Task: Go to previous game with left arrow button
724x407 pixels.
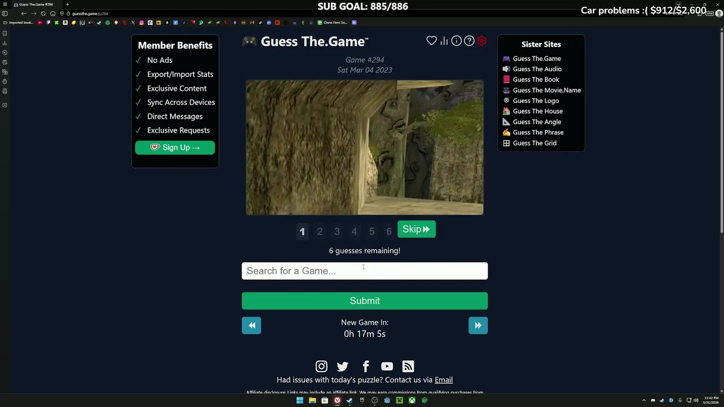Action: click(x=252, y=325)
